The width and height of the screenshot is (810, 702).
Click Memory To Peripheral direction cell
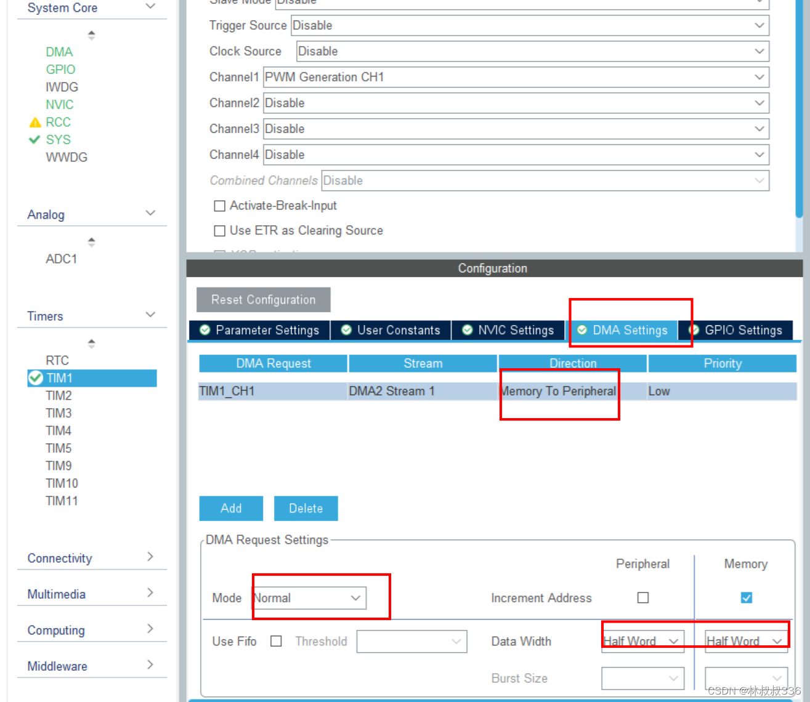point(572,391)
